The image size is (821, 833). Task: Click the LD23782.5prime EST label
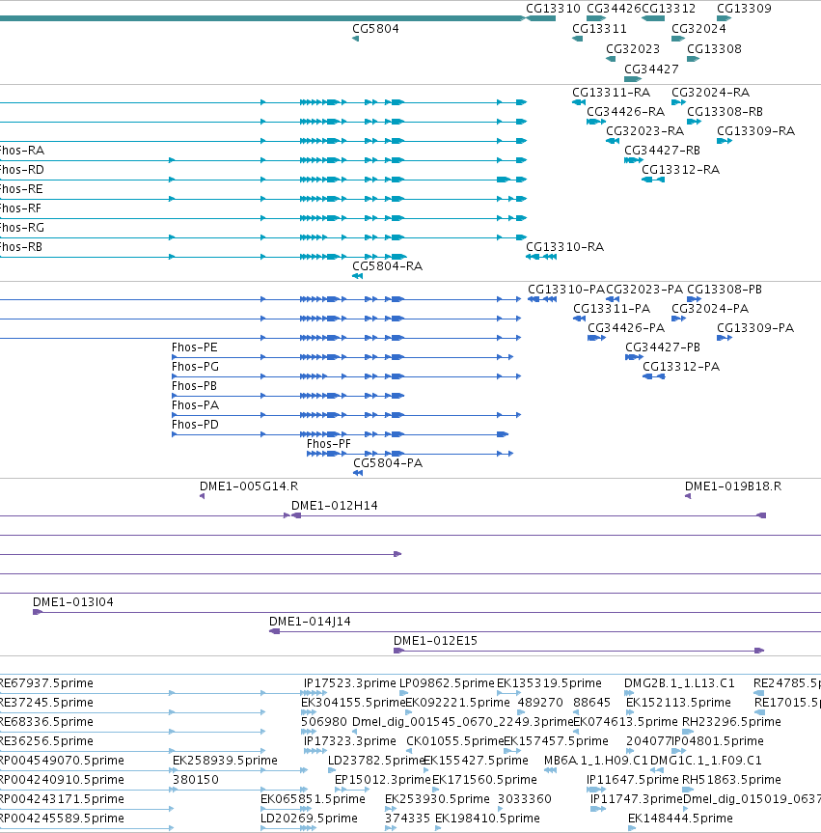click(x=375, y=761)
